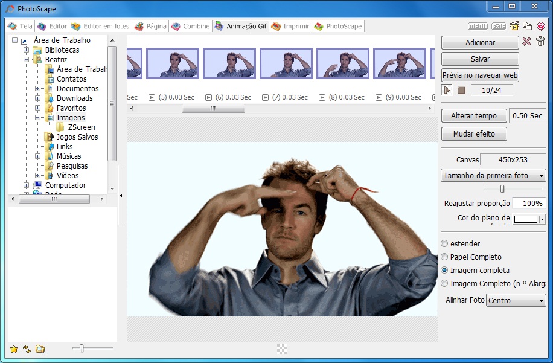Expand the Computador tree node

[27, 185]
